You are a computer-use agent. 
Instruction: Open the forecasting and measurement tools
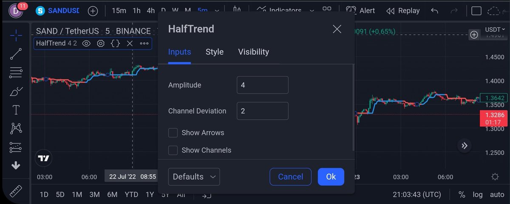pos(16,147)
